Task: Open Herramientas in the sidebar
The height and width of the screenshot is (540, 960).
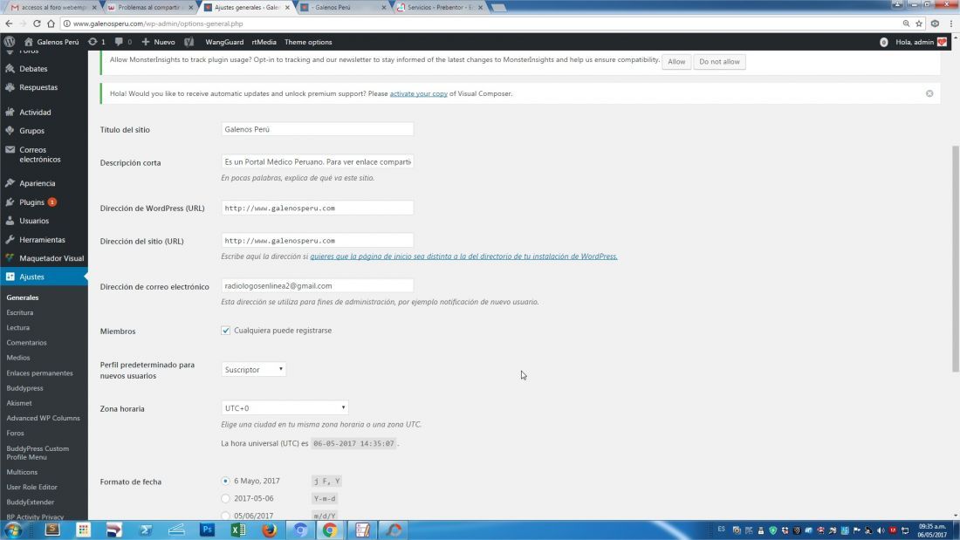Action: 44,239
